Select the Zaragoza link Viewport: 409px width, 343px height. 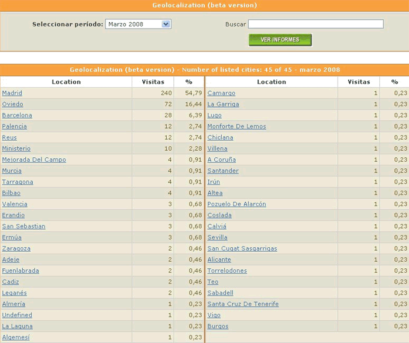tap(16, 248)
